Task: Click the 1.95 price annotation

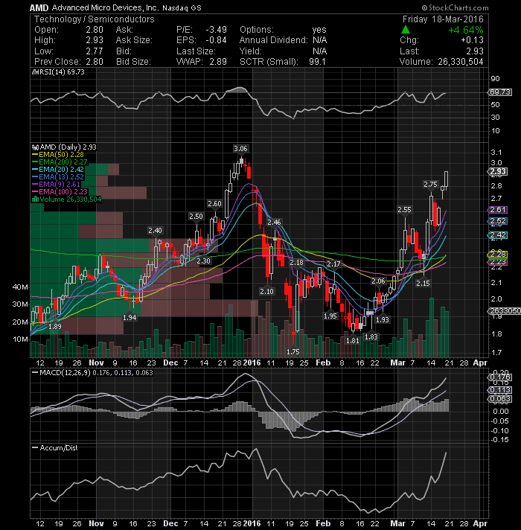Action: click(330, 316)
